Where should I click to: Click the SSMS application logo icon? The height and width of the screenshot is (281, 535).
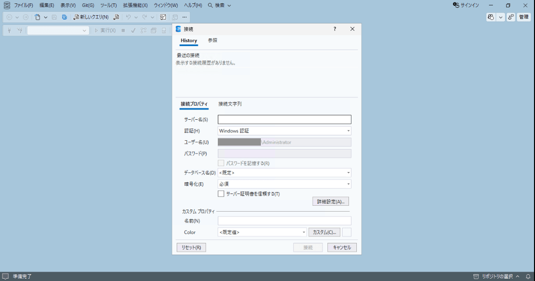(7, 5)
